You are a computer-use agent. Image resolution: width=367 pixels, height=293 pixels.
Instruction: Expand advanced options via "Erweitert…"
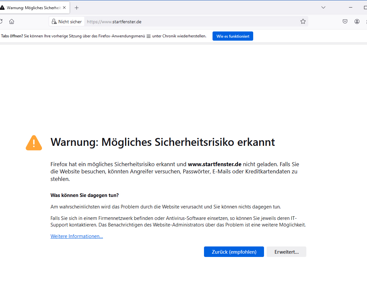(x=286, y=252)
